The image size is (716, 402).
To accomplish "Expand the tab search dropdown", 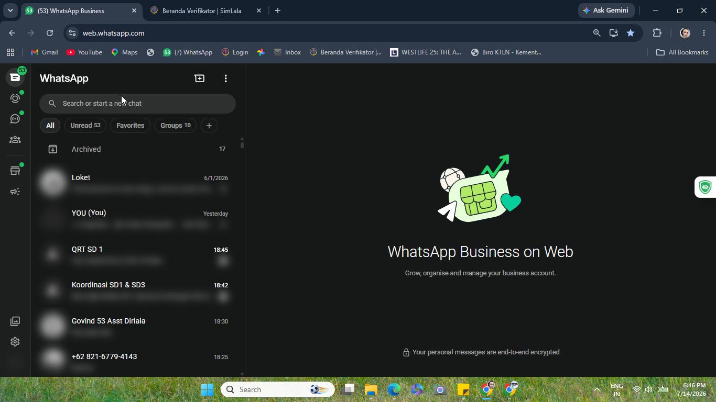I will (10, 10).
